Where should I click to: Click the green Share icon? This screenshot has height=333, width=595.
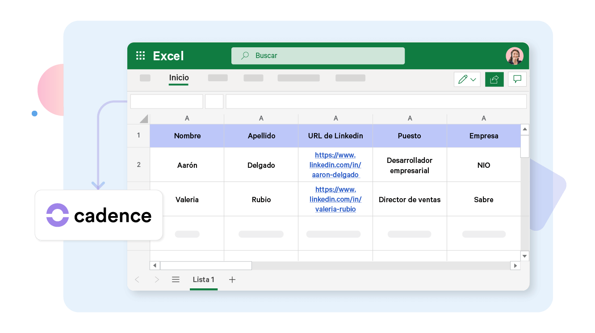[x=494, y=79]
